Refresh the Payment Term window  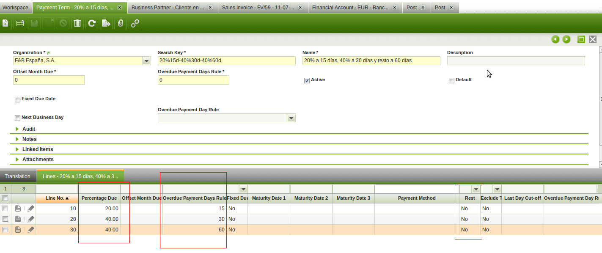tap(92, 23)
